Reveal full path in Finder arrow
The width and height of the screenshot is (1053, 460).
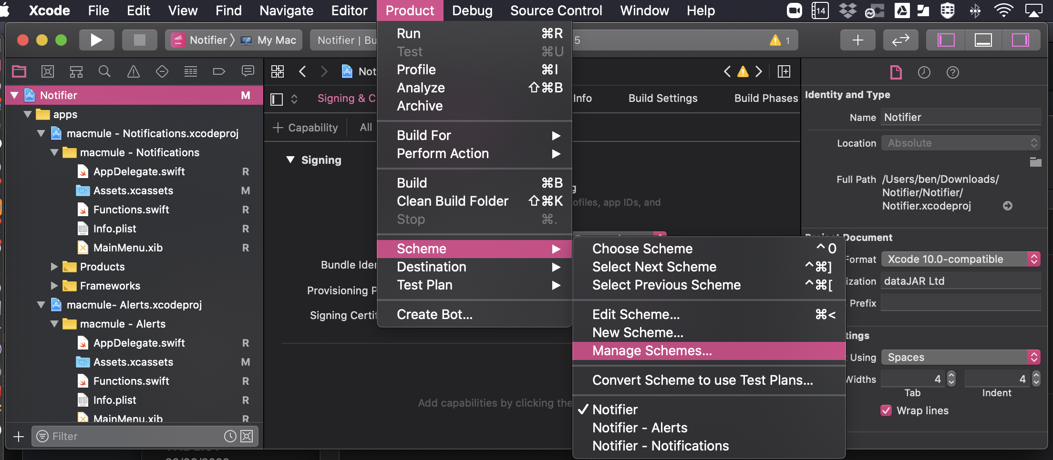[x=1008, y=206]
